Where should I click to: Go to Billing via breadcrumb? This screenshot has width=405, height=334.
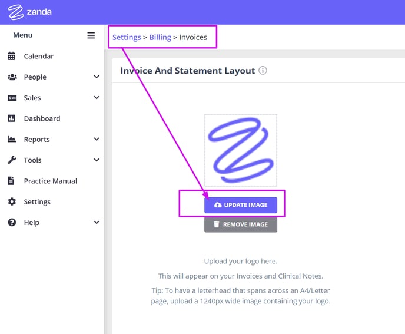(x=160, y=37)
